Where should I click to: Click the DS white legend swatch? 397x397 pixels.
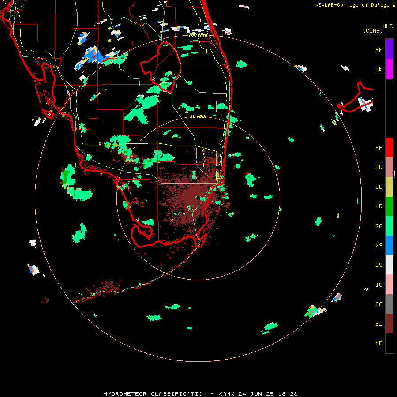(390, 265)
